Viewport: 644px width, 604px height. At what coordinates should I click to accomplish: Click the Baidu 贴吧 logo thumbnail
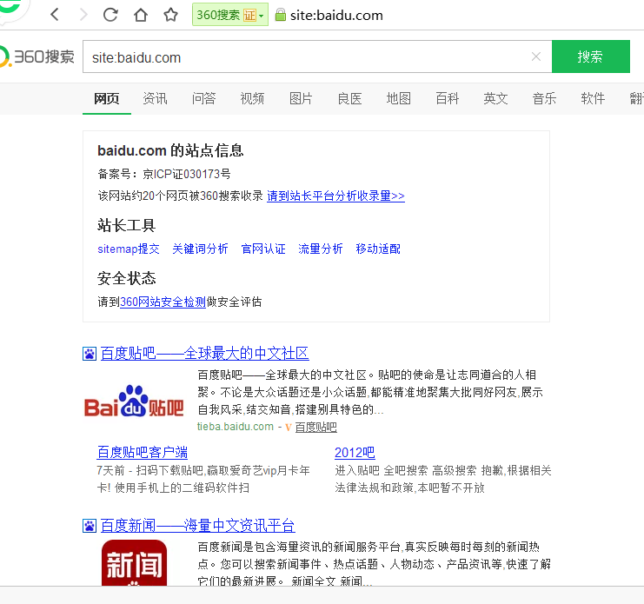click(134, 402)
